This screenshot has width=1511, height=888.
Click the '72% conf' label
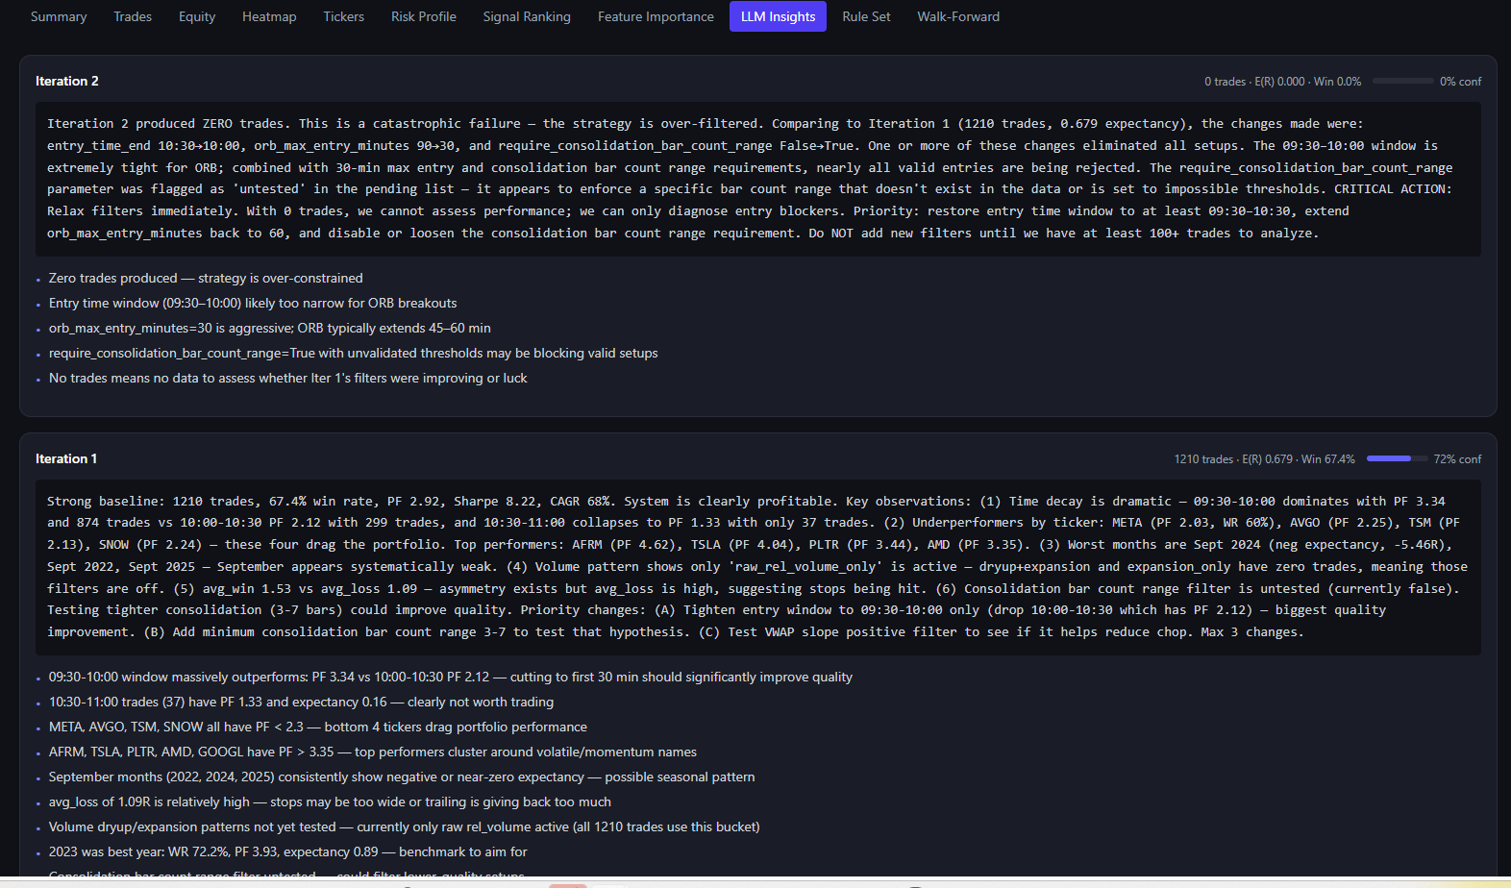[1457, 459]
